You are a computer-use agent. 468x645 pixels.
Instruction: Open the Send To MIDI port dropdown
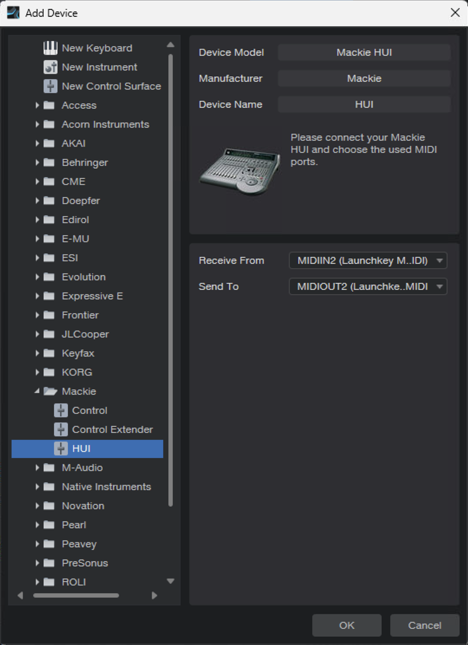coord(368,287)
